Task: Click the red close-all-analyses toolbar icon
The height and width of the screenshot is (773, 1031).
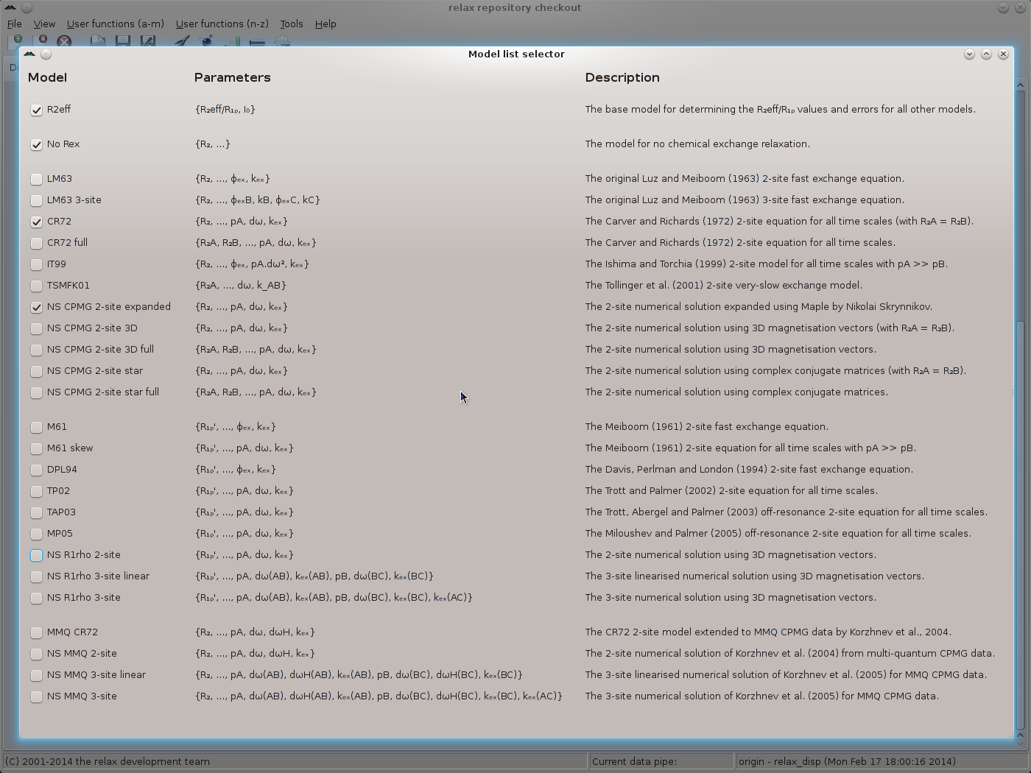Action: [65, 42]
